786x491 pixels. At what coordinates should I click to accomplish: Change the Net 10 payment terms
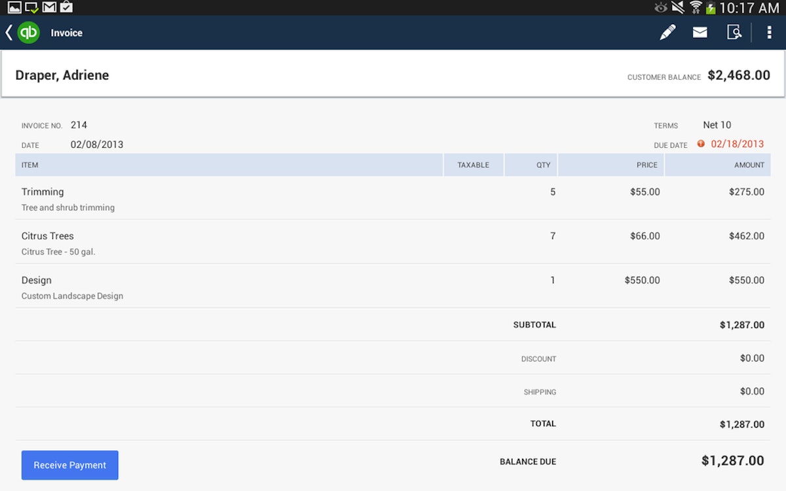pos(716,124)
